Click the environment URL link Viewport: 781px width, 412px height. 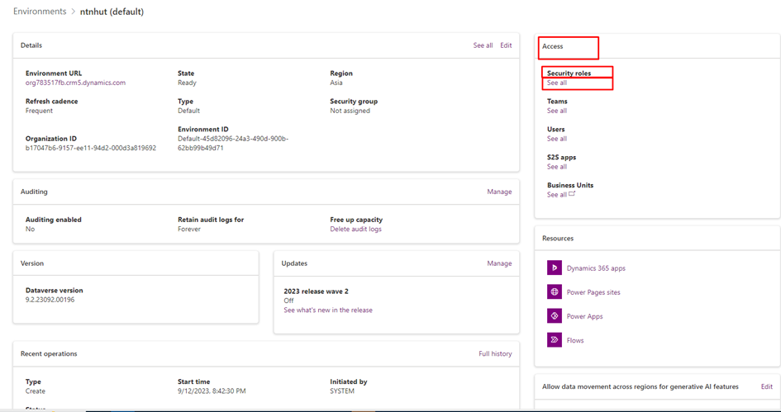pos(75,83)
